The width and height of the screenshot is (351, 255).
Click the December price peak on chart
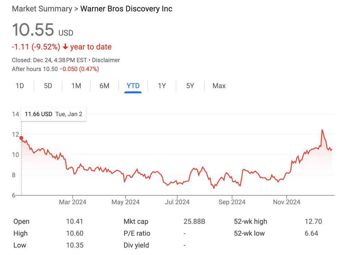(x=322, y=130)
